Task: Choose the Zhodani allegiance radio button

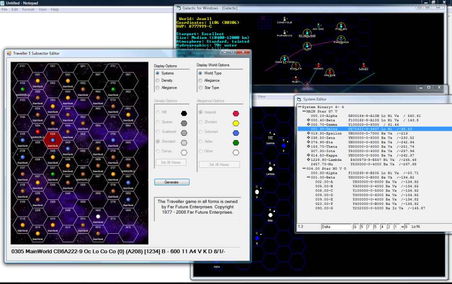Action: (x=200, y=122)
